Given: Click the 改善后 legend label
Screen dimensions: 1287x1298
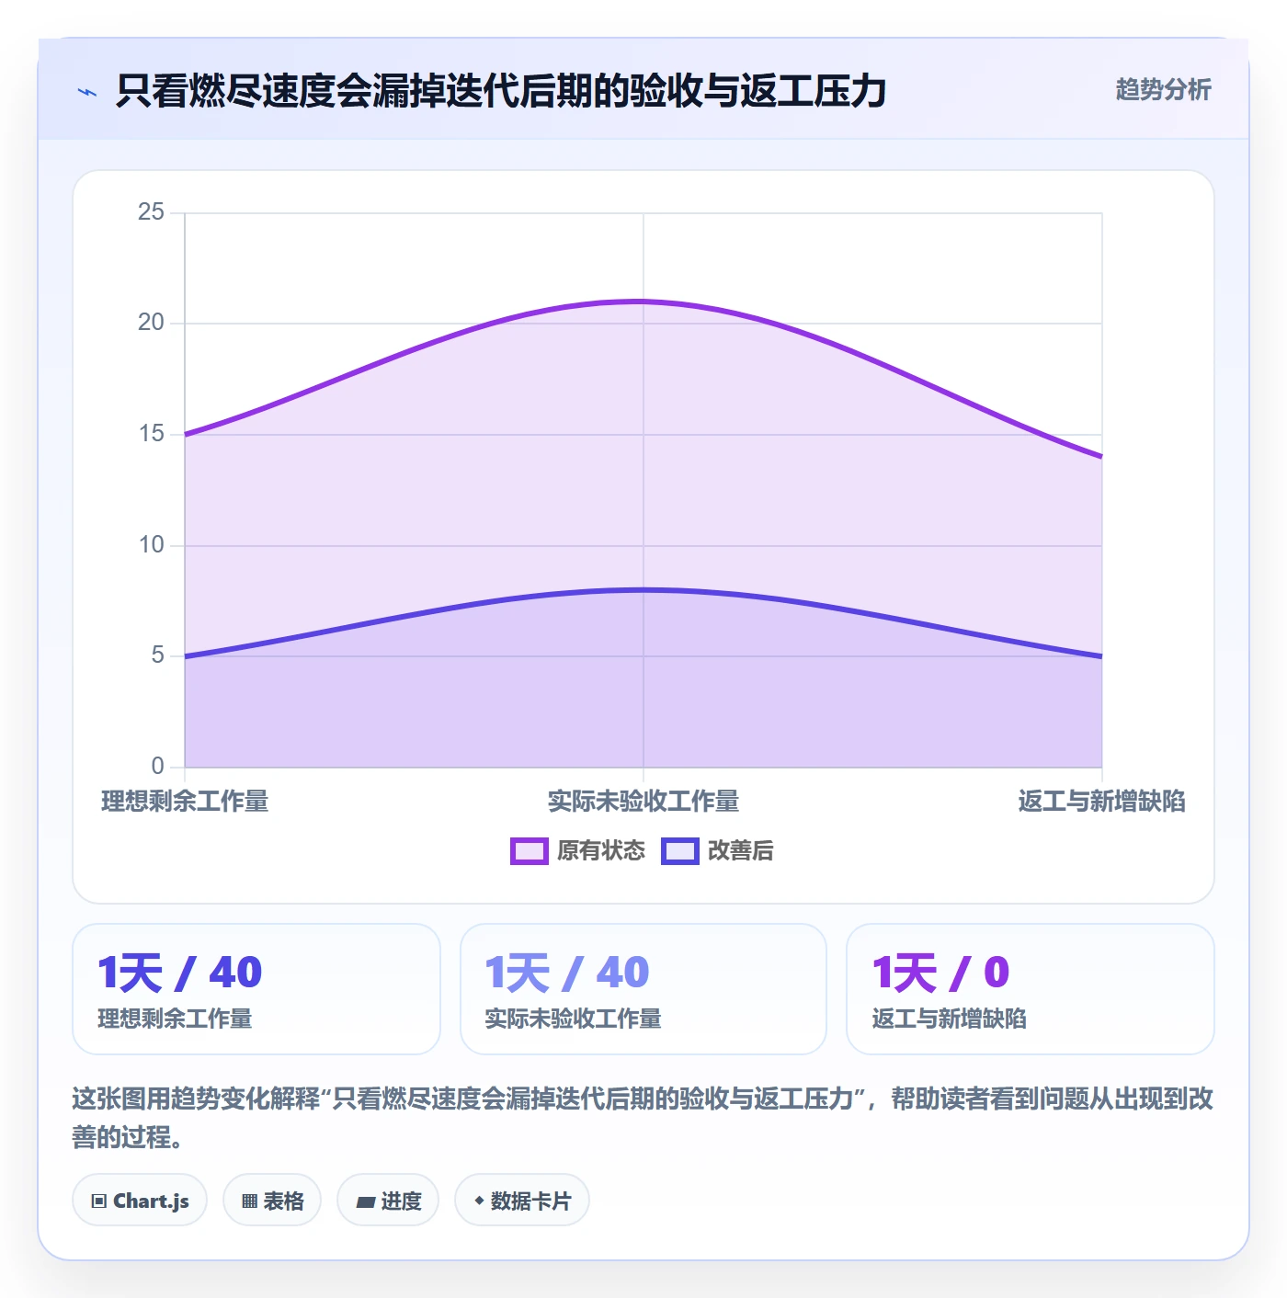Looking at the screenshot, I should (741, 851).
